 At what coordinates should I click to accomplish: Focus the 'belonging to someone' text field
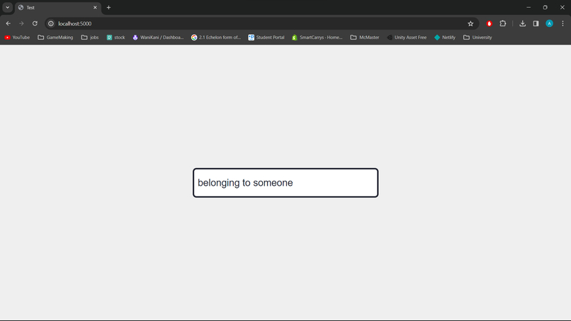pos(285,183)
